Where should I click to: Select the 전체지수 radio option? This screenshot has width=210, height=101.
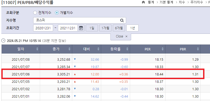tap(35, 13)
